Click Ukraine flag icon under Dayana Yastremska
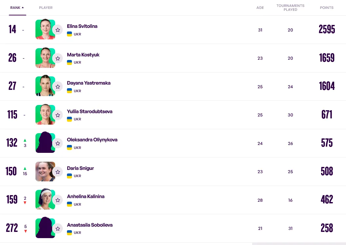This screenshot has width=346, height=245. point(70,91)
